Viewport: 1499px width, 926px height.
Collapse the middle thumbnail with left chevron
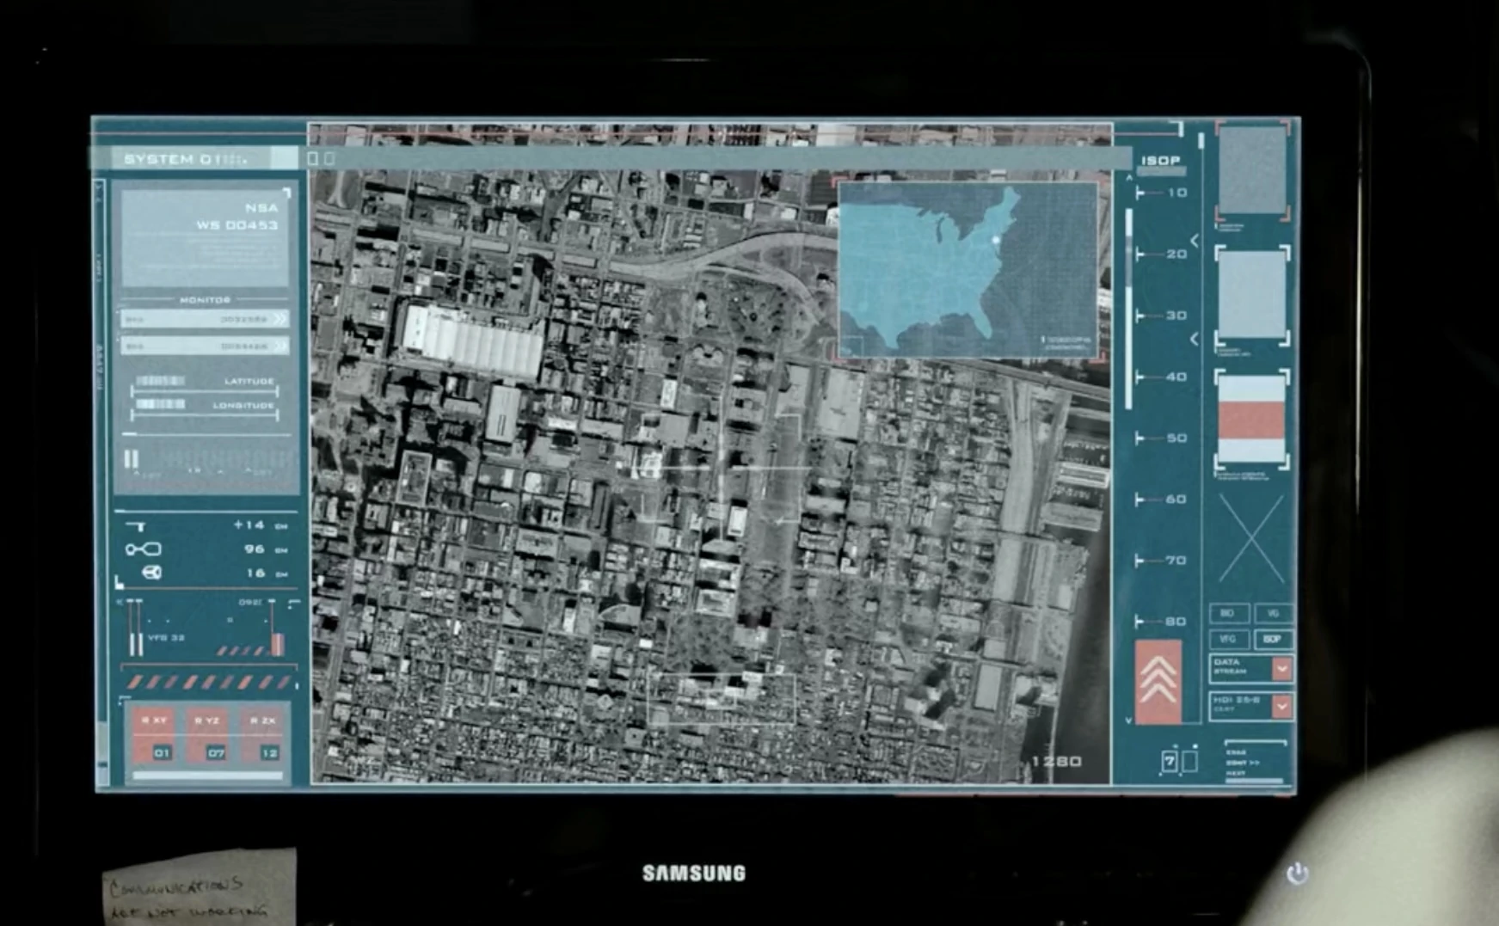tap(1195, 340)
